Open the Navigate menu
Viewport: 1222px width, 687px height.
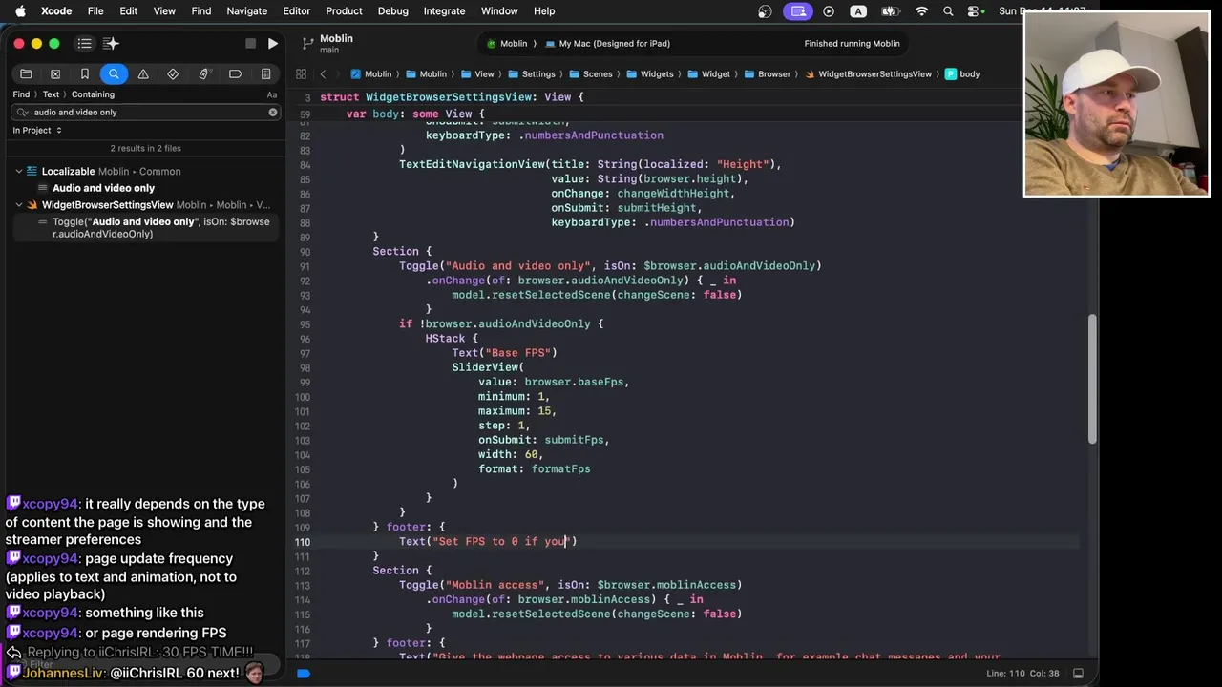click(x=246, y=10)
